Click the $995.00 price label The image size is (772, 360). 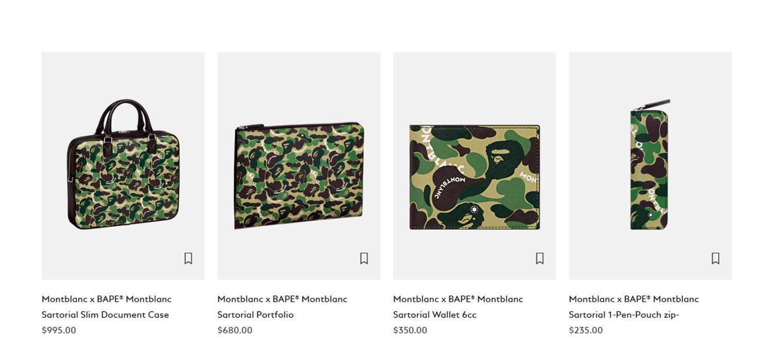point(58,330)
